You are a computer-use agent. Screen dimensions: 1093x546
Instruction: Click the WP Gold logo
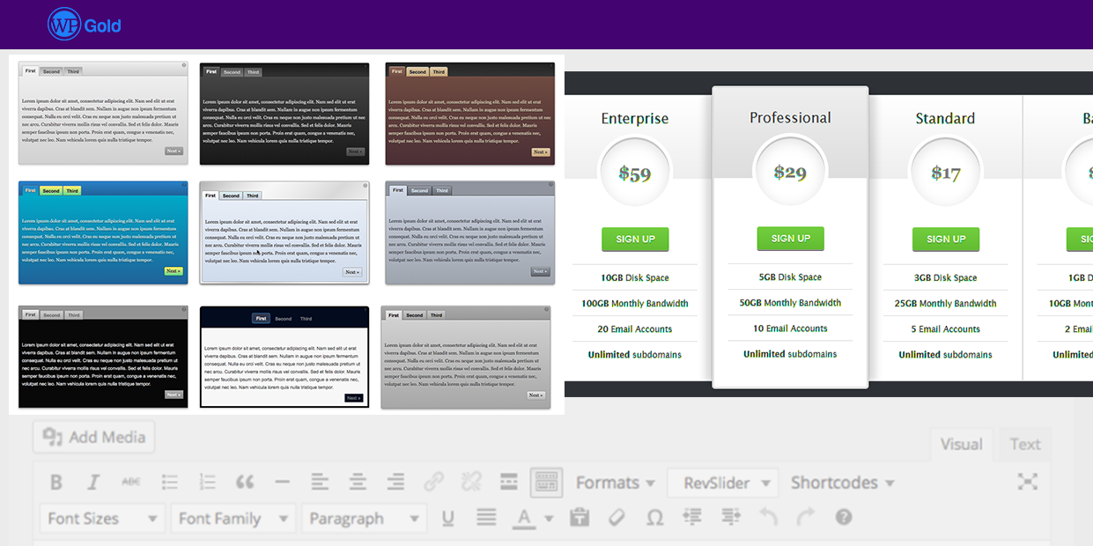click(85, 26)
